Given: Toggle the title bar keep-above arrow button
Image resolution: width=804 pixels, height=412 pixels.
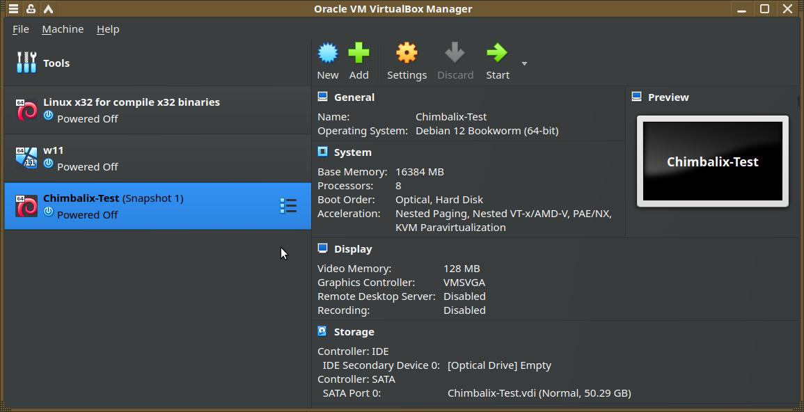Looking at the screenshot, I should (48, 9).
